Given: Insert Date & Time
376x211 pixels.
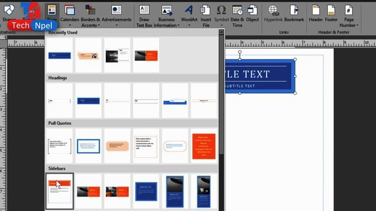Looking at the screenshot, I should click(237, 16).
